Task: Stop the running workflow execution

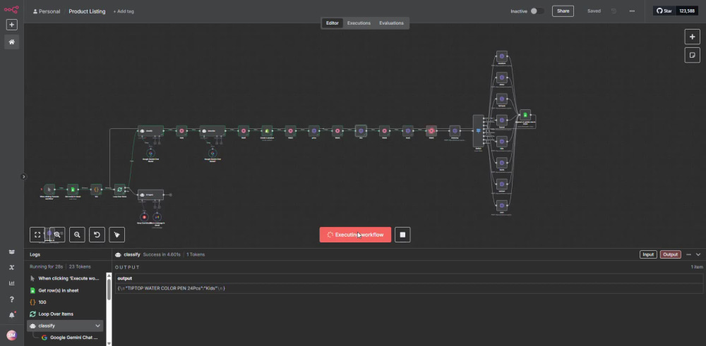Action: click(402, 235)
